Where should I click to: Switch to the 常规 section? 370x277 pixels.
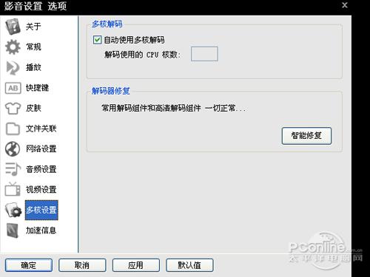(x=33, y=47)
